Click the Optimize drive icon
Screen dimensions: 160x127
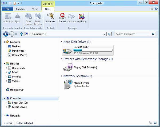pos(82,17)
